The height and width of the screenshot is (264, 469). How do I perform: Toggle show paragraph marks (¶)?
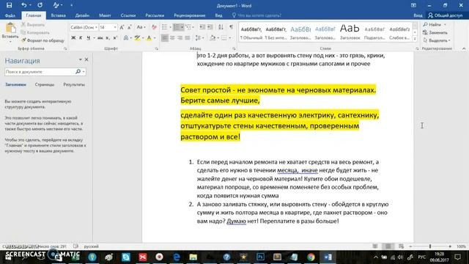tap(232, 27)
